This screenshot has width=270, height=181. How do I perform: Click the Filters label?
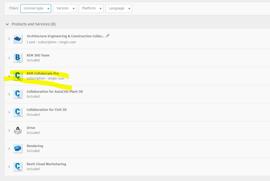13,8
